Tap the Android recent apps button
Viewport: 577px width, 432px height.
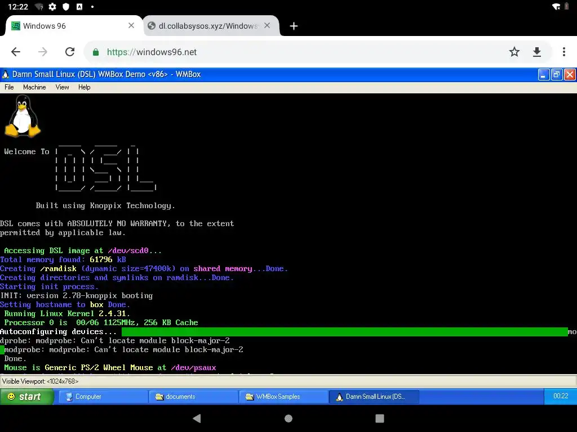pos(380,418)
